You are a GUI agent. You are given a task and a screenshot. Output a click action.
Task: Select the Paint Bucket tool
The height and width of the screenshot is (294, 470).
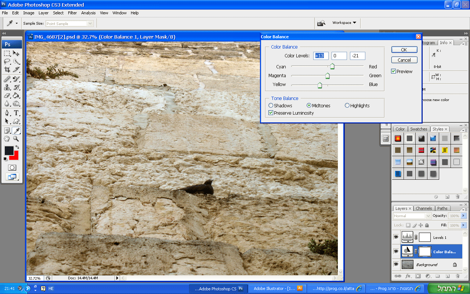coord(16,96)
